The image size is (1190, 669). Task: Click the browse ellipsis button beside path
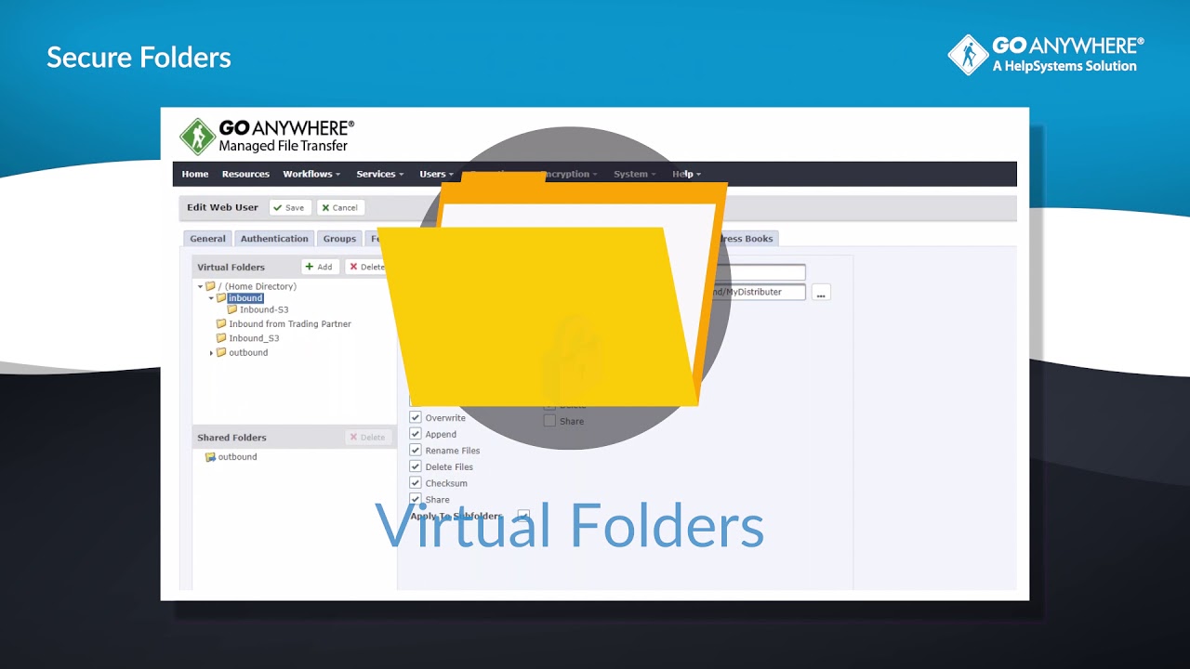pyautogui.click(x=821, y=293)
